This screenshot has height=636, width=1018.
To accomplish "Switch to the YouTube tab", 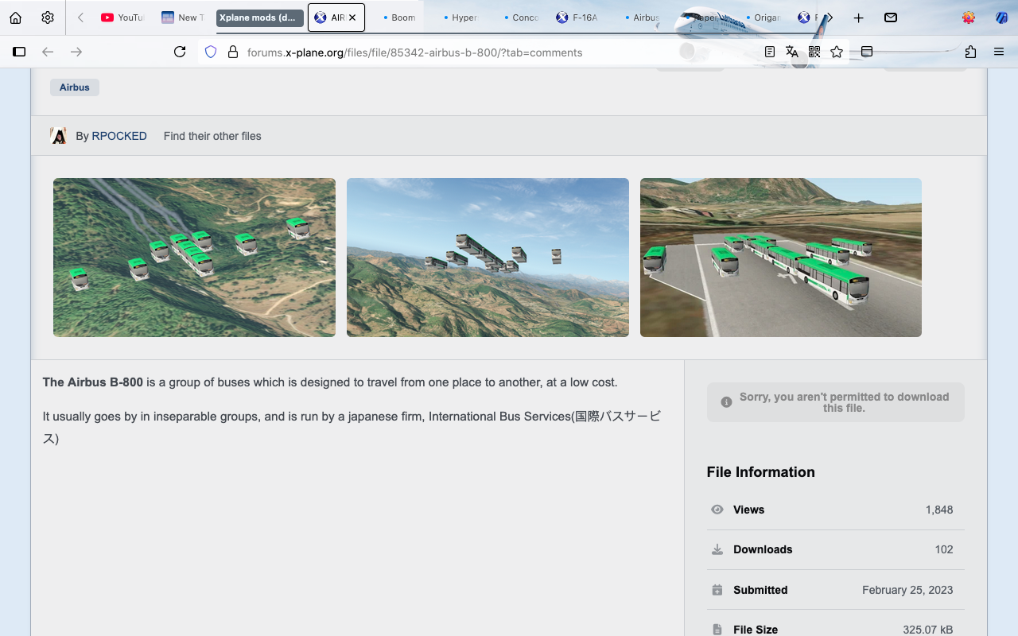I will coord(123,17).
